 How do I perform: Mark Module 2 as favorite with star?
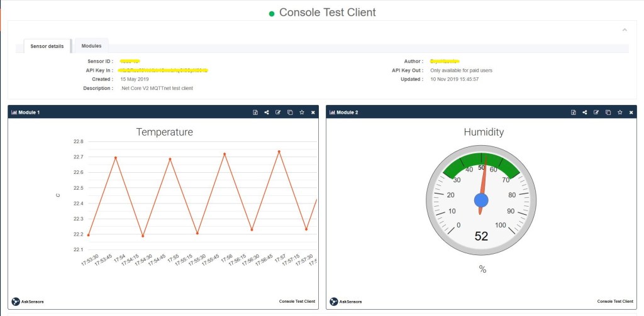click(619, 112)
